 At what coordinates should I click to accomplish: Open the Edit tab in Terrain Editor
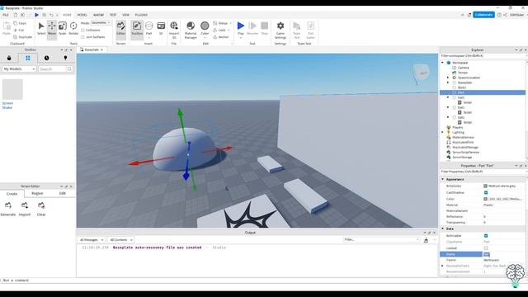(63, 193)
